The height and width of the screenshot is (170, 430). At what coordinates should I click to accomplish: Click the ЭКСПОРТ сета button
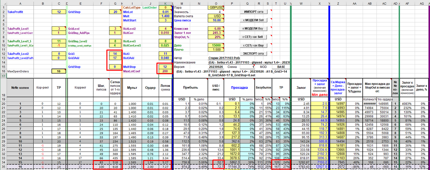(253, 54)
